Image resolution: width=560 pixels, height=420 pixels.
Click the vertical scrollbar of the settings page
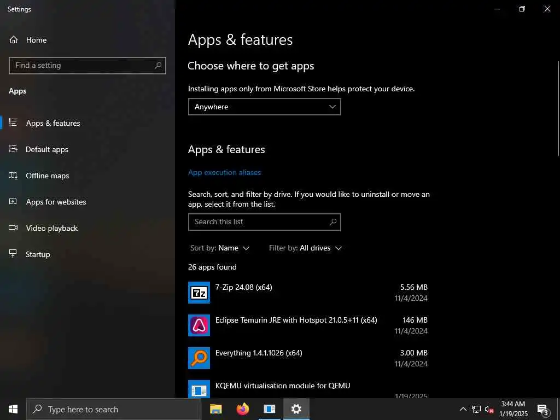pos(558,109)
